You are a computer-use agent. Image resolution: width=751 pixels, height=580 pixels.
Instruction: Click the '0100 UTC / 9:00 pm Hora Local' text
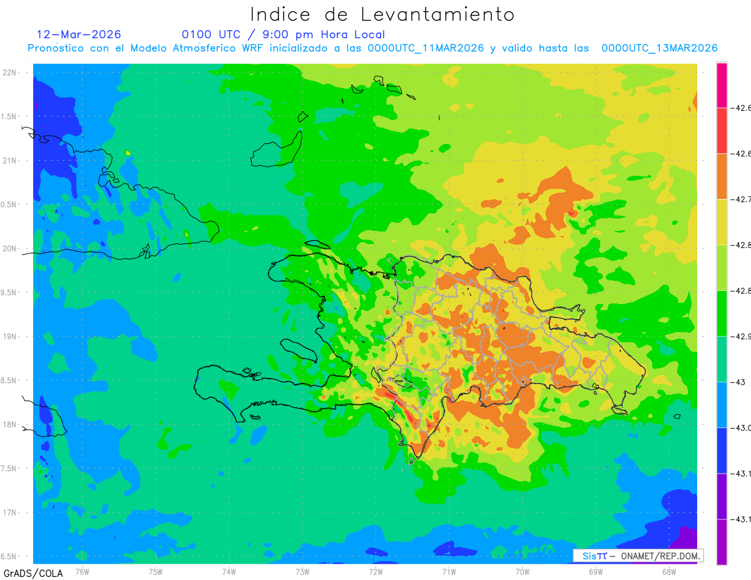tap(283, 34)
